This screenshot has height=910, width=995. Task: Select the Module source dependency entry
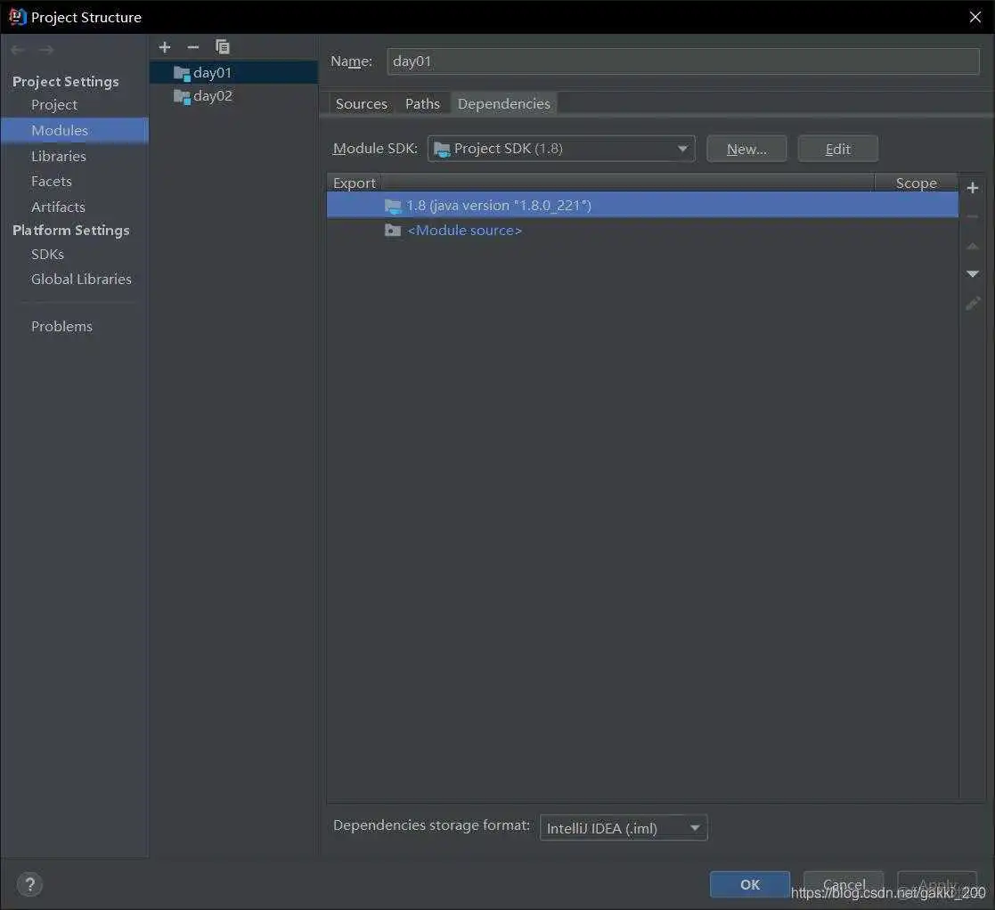pyautogui.click(x=464, y=230)
